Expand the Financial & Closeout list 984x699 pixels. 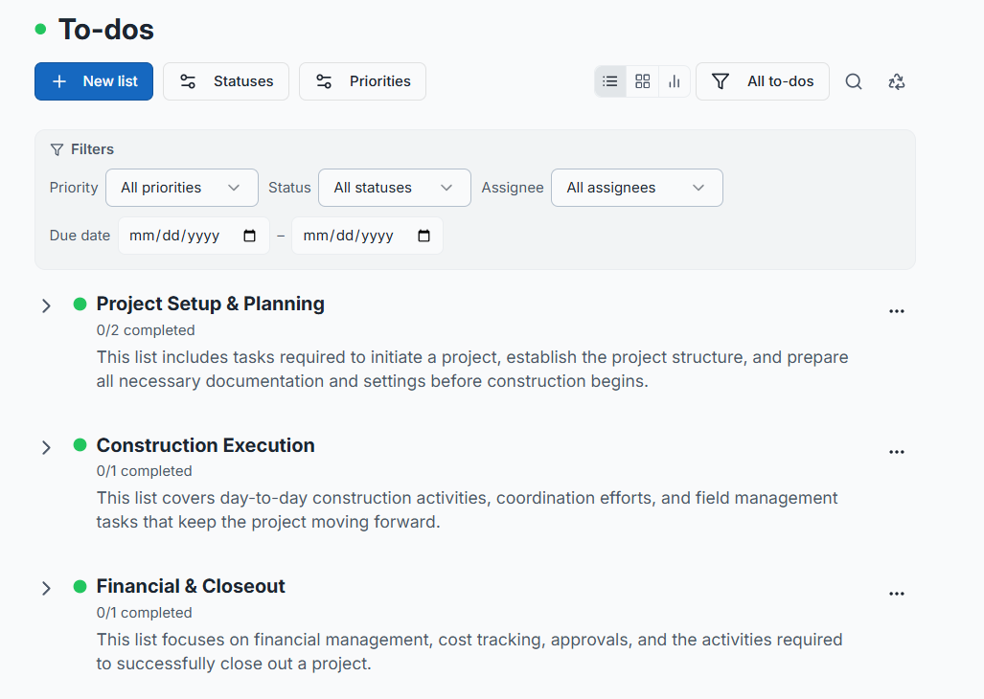[x=46, y=588]
